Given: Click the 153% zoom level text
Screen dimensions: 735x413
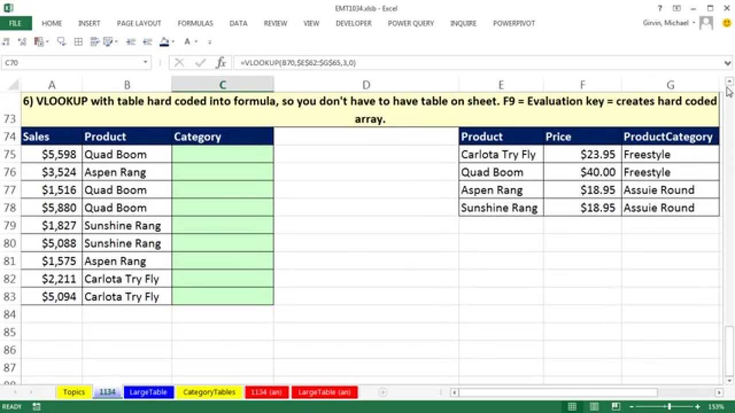Looking at the screenshot, I should (x=716, y=407).
